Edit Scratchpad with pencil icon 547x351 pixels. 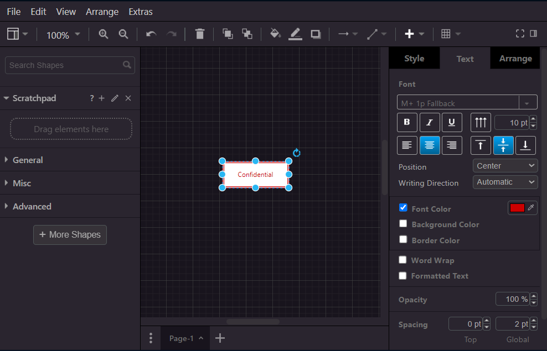click(x=115, y=98)
